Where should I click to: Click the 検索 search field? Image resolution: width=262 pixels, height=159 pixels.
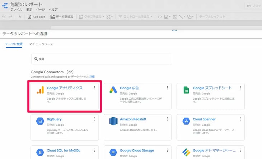pyautogui.click(x=102, y=59)
